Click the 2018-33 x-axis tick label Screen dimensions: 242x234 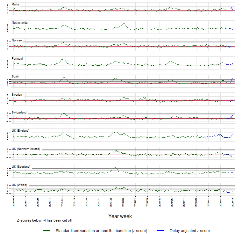pyautogui.click(x=147, y=202)
